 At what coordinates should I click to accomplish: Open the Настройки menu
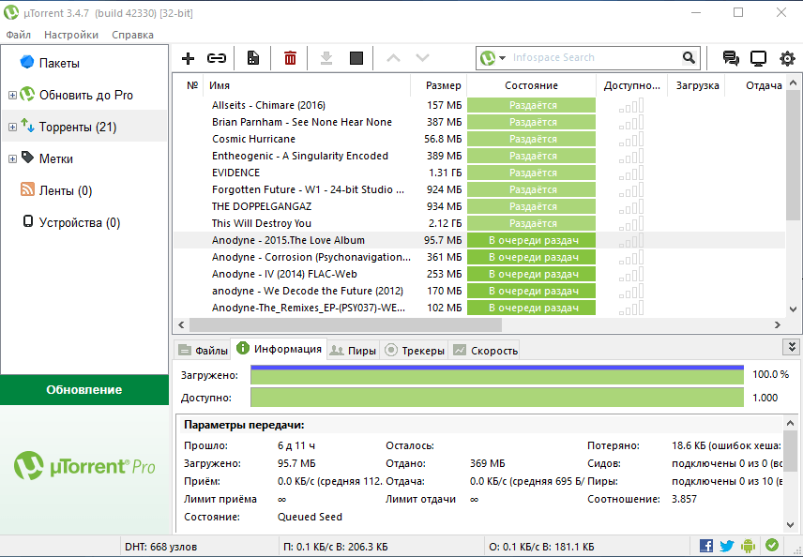[71, 35]
